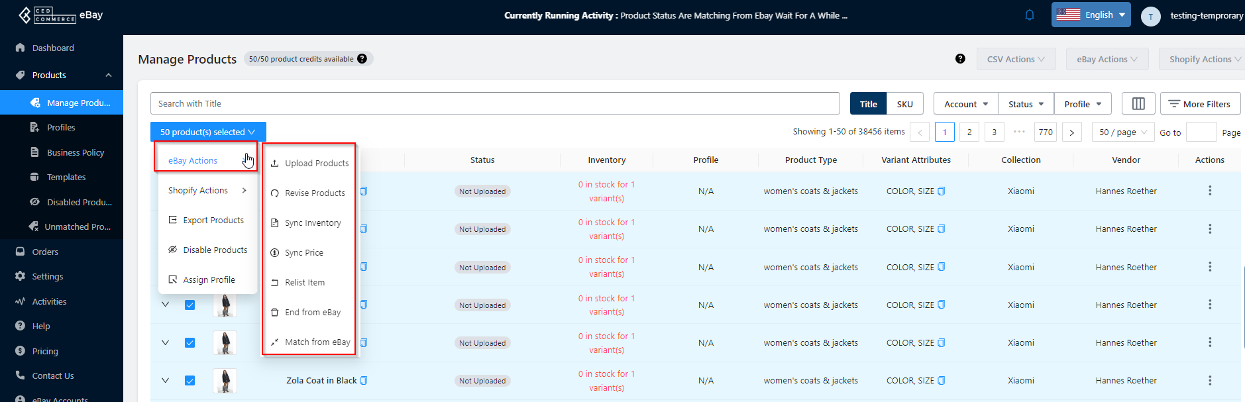This screenshot has width=1245, height=402.
Task: Open the Status filter dropdown
Action: tap(1026, 104)
